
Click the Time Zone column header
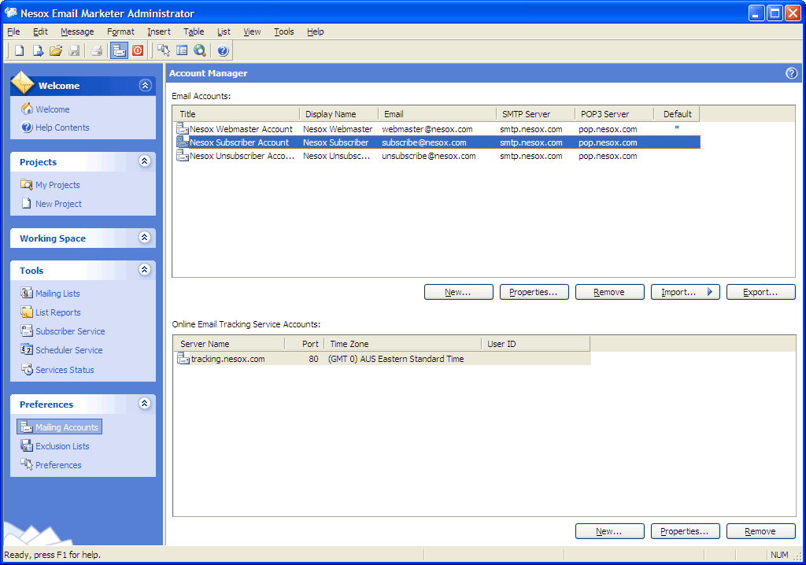(x=402, y=343)
